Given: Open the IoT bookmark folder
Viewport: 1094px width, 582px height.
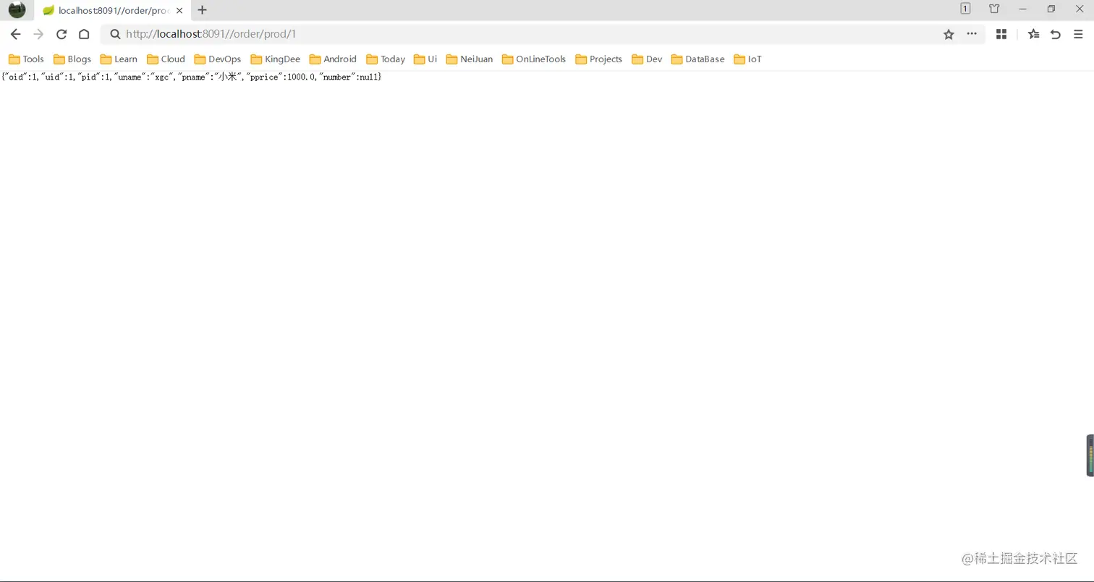Looking at the screenshot, I should 747,59.
